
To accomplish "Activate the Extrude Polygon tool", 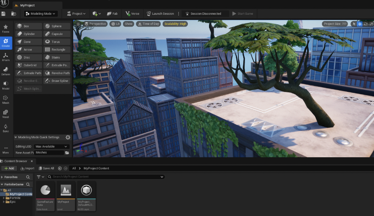I will coord(57,65).
